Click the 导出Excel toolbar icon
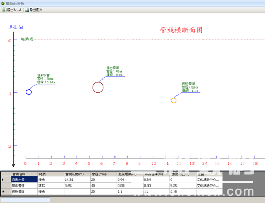 [x=4, y=10]
